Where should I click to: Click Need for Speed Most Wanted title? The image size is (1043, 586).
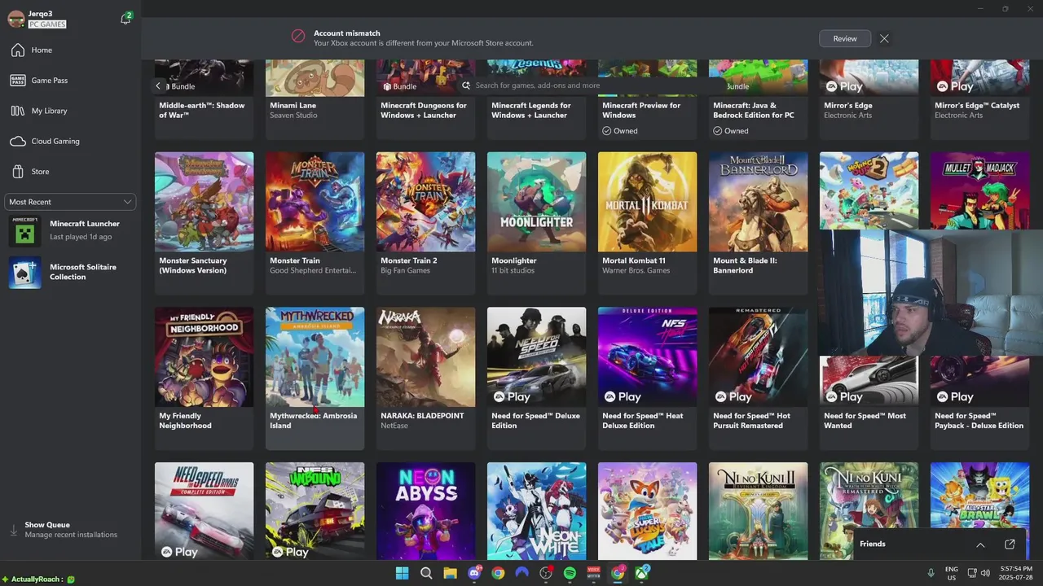coord(865,421)
